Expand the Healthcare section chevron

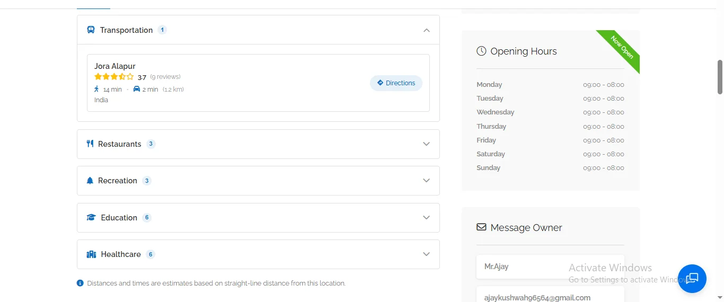[427, 254]
